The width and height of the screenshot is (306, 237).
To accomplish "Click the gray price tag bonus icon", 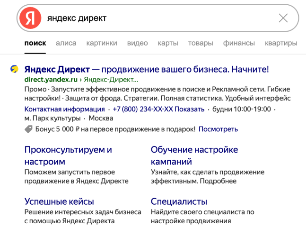I will point(28,129).
